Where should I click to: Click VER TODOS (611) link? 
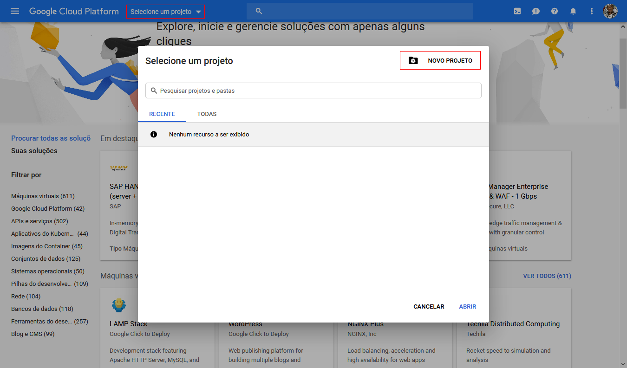point(547,276)
